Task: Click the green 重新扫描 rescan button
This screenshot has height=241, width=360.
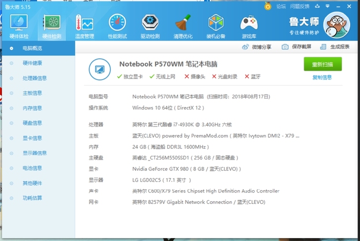Action: (x=322, y=65)
